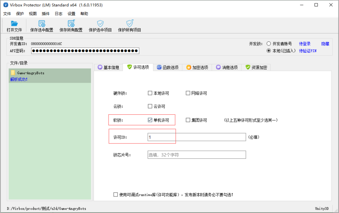Open the 日志 menu
The width and height of the screenshot is (339, 213).
tap(58, 14)
